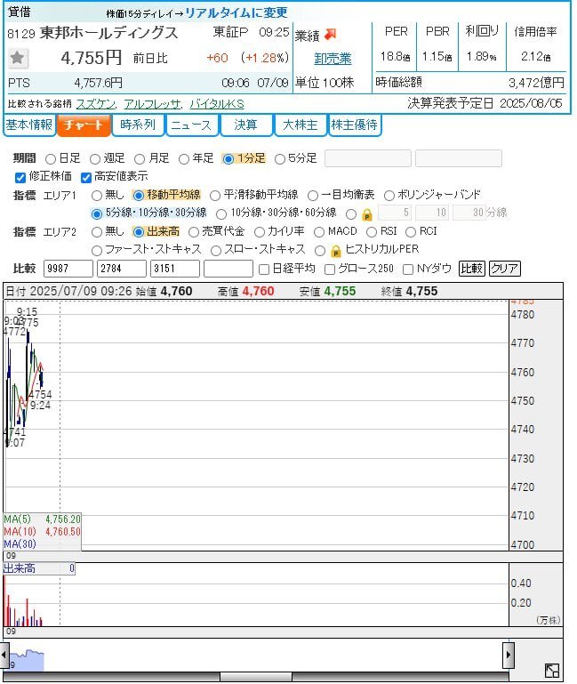Select 無し for indicator area 2
The height and width of the screenshot is (684, 577).
97,232
